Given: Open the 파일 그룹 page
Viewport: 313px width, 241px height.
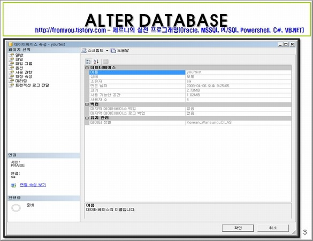Looking at the screenshot, I should [24, 64].
